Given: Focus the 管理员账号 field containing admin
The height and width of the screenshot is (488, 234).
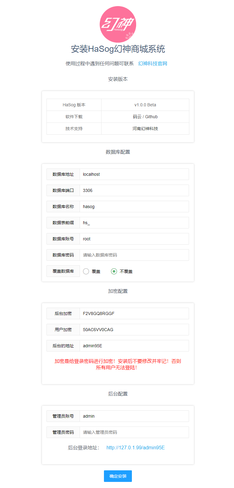Looking at the screenshot, I should [x=134, y=416].
